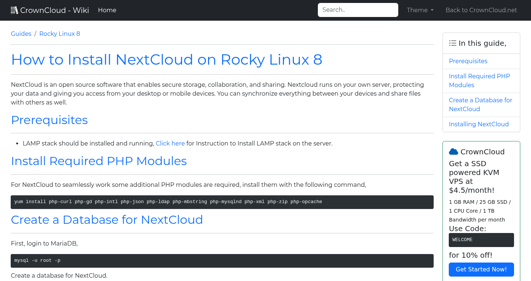Open 'Back to CrownCloud.net'
The height and width of the screenshot is (281, 531).
click(481, 10)
